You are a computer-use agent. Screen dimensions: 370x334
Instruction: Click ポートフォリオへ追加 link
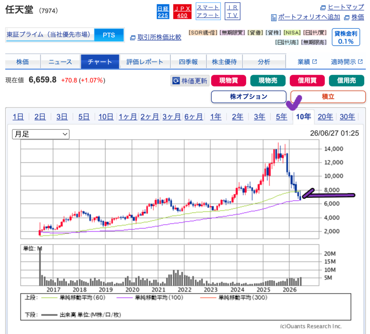[309, 17]
